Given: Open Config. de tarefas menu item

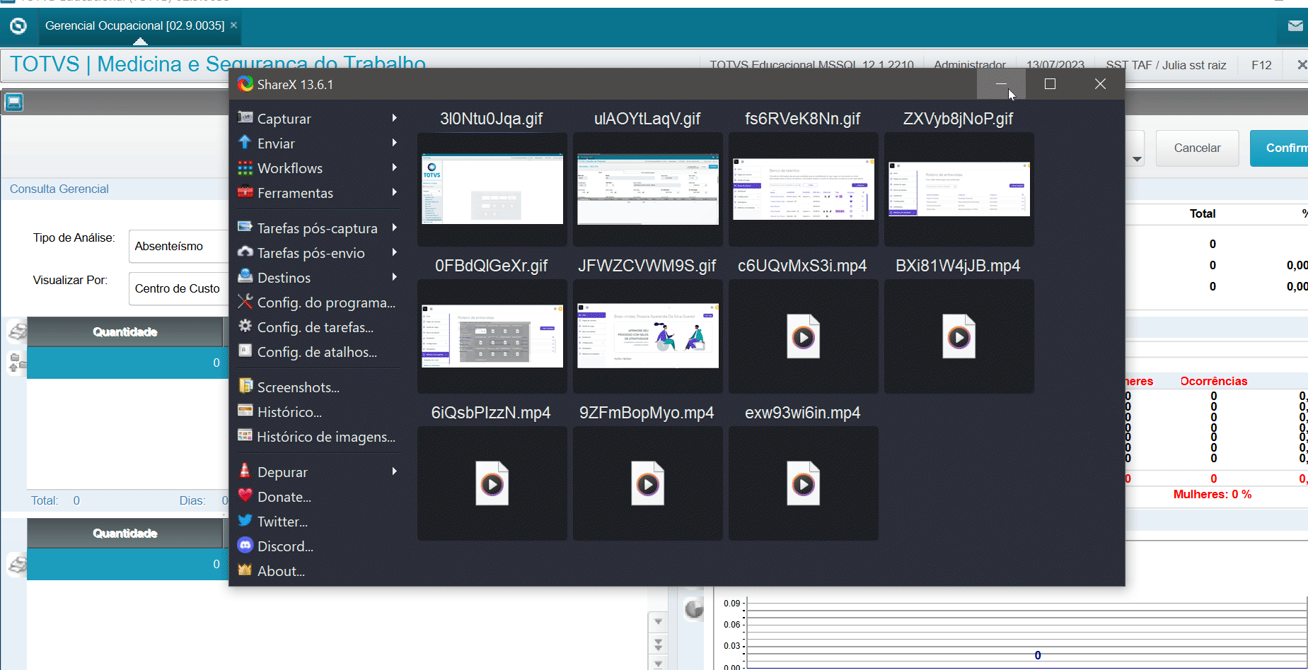Looking at the screenshot, I should 317,327.
